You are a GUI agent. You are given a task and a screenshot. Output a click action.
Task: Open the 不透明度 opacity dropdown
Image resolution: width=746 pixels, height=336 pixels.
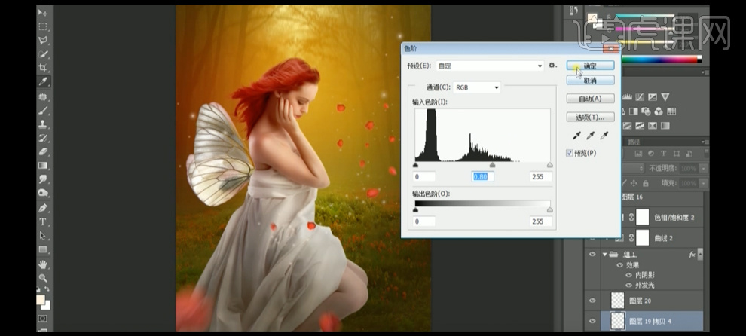coord(702,169)
